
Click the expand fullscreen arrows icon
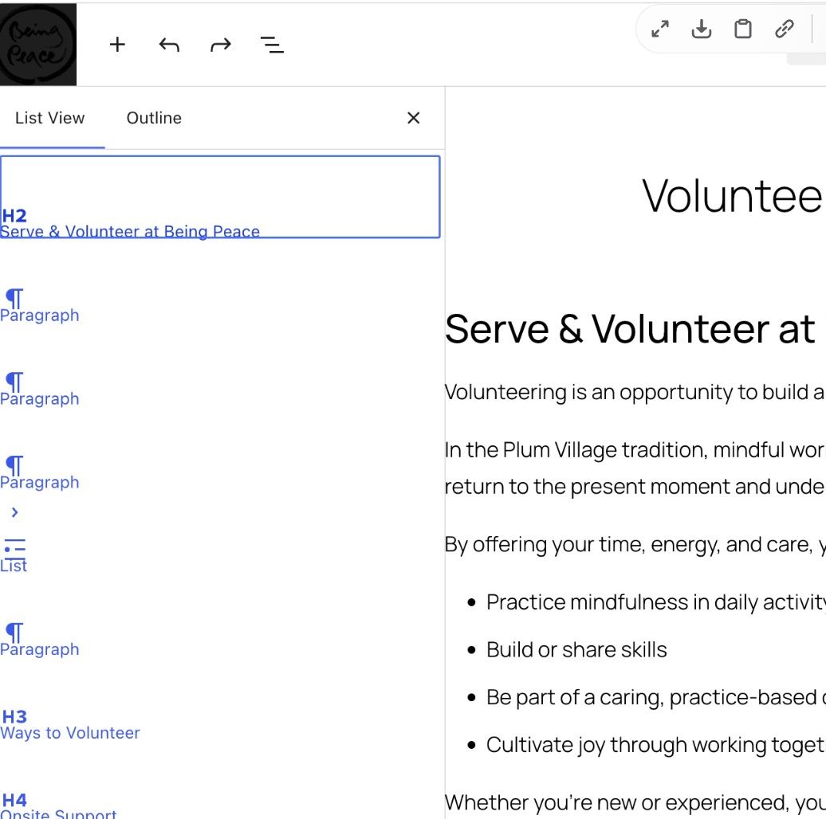[660, 29]
